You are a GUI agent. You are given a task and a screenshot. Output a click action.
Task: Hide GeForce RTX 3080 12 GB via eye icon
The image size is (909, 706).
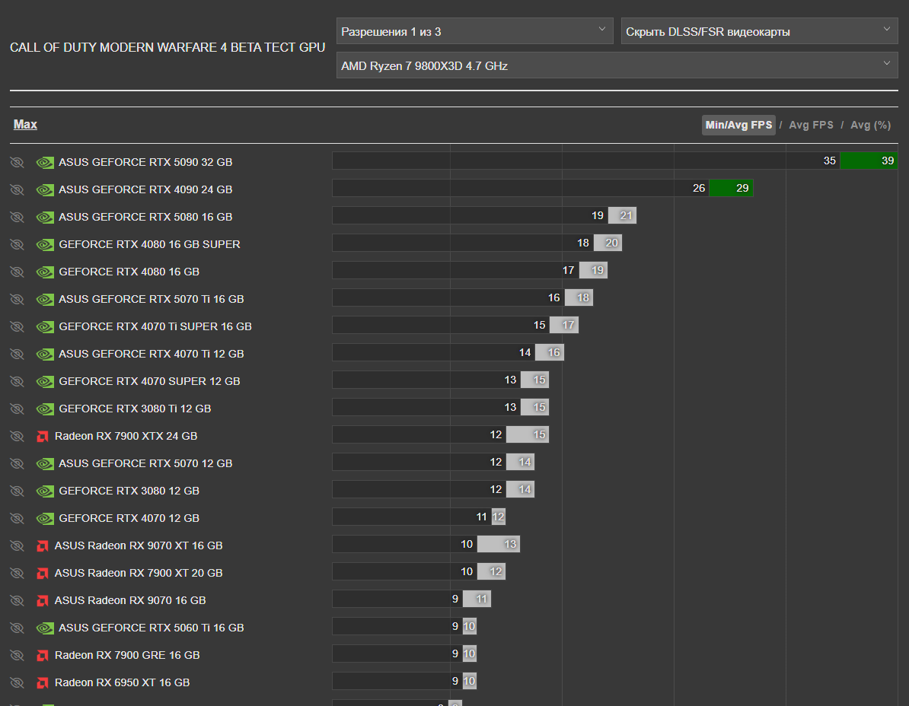click(17, 491)
